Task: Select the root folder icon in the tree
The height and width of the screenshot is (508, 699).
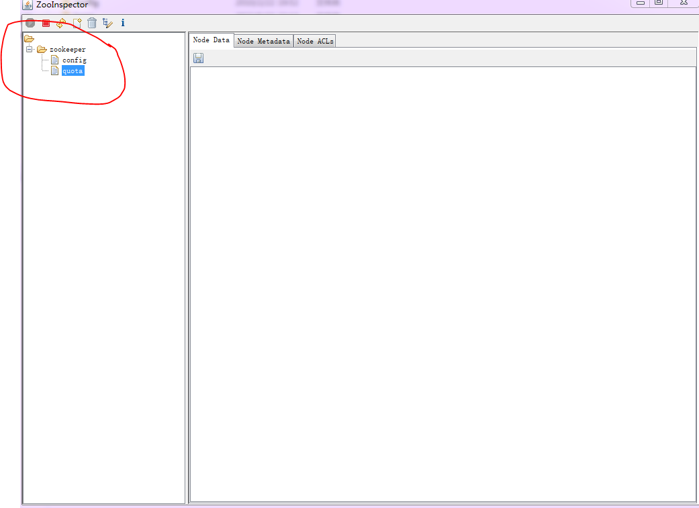Action: tap(30, 39)
